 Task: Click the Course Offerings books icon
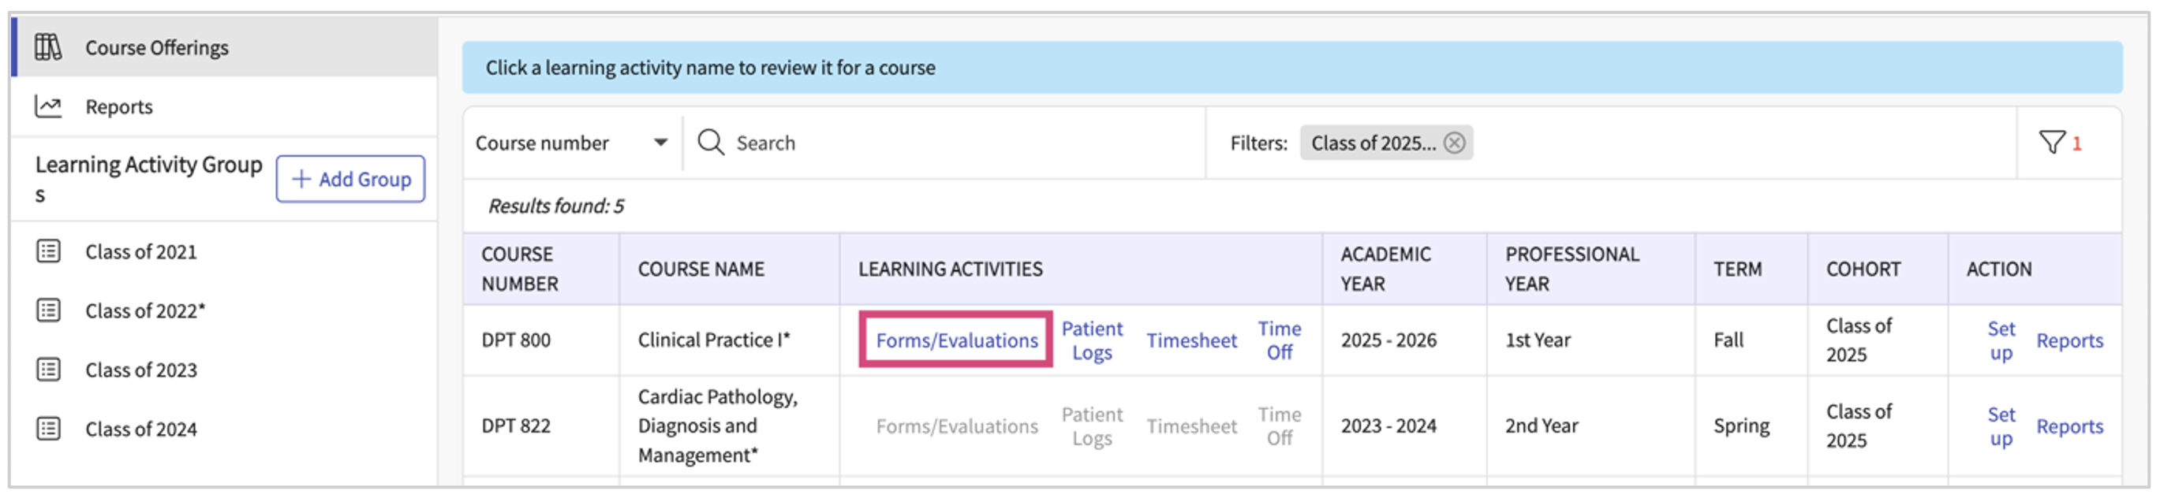(48, 46)
